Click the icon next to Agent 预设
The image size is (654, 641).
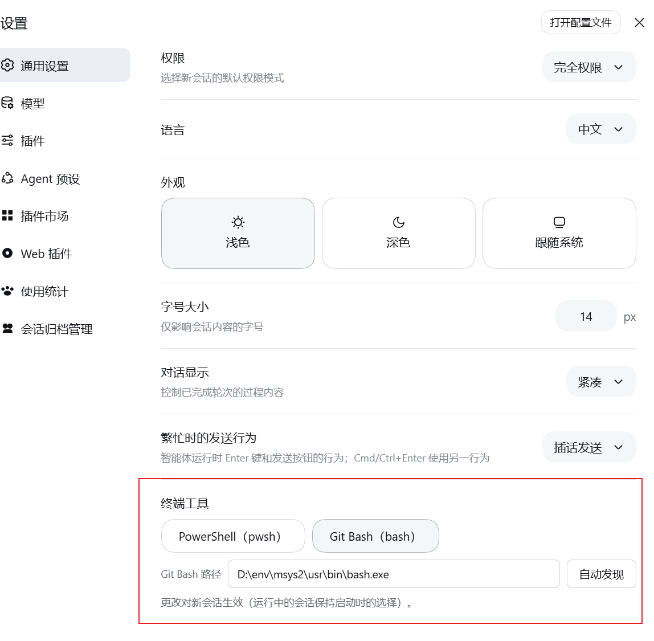point(7,178)
